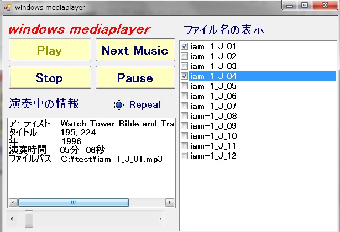Maximize the windows mediaplayer window

[305, 6]
